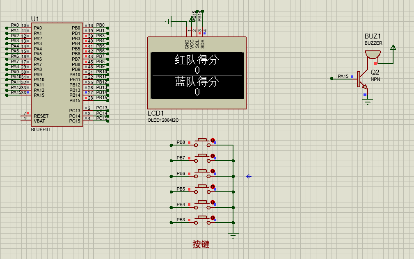Select the U1 BLUEPILL microcontroller body
Viewport: 414px width, 259px height.
(57, 74)
